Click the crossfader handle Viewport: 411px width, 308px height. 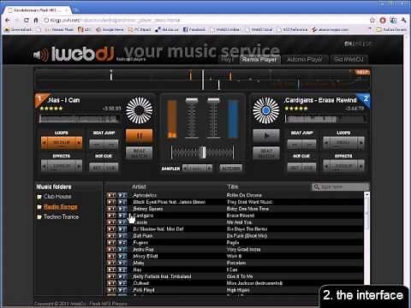tap(203, 152)
